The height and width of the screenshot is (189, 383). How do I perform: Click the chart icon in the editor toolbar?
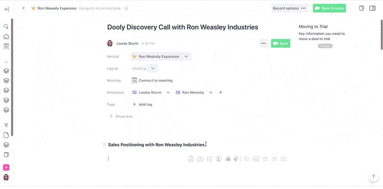point(209,159)
